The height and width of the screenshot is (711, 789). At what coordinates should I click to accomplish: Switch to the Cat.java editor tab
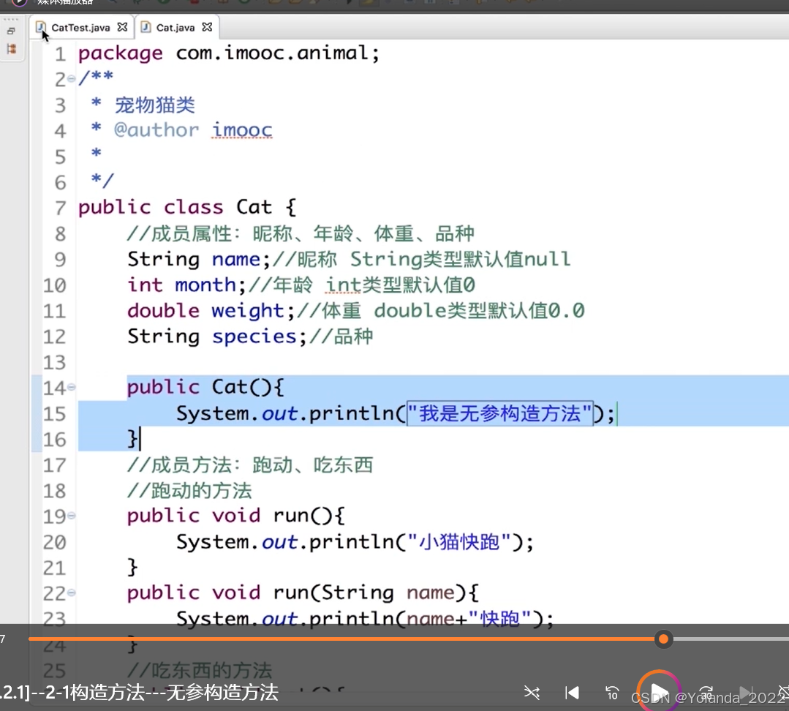tap(175, 28)
